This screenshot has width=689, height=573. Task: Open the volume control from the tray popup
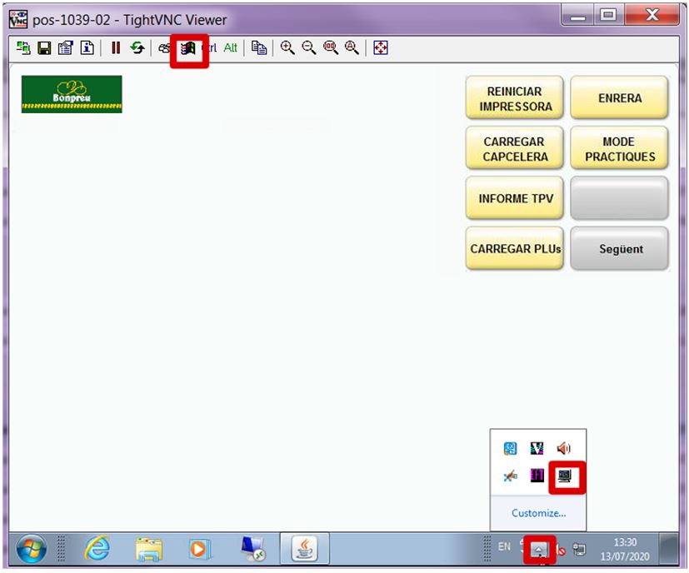[x=563, y=447]
